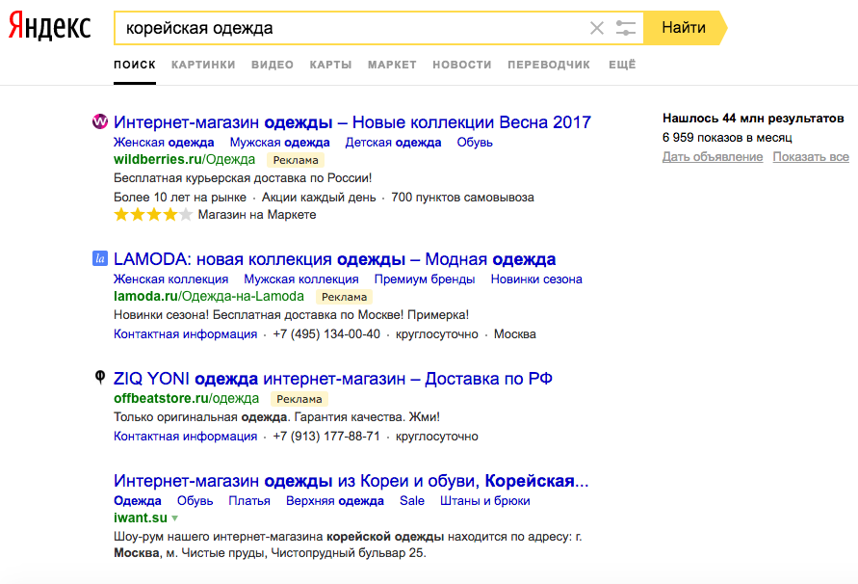Click Магазин на Маркете text
This screenshot has height=584, width=858.
tap(257, 215)
